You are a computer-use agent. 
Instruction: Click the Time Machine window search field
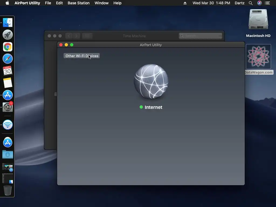click(201, 36)
